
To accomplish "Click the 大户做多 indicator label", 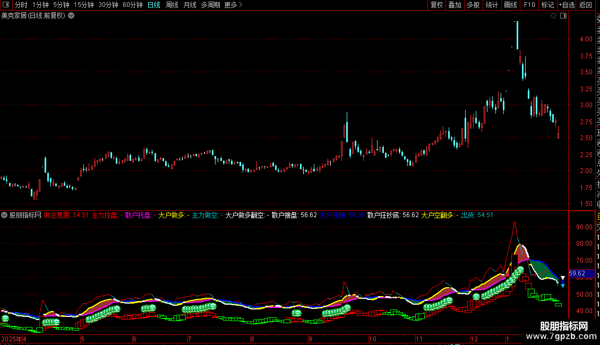I will pyautogui.click(x=174, y=215).
